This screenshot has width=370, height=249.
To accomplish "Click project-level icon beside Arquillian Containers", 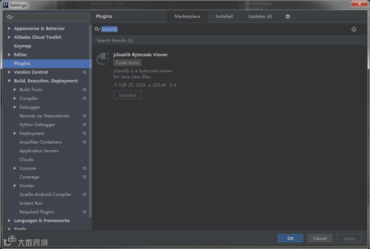I will coord(84,142).
